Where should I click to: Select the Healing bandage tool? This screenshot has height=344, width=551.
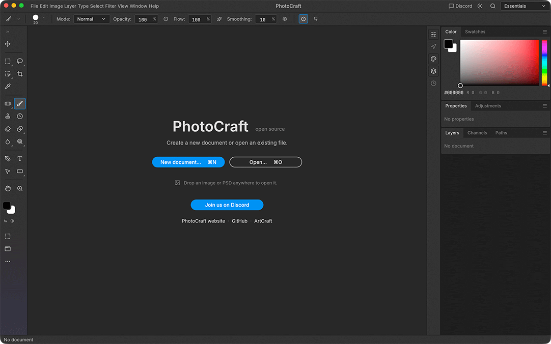7,103
